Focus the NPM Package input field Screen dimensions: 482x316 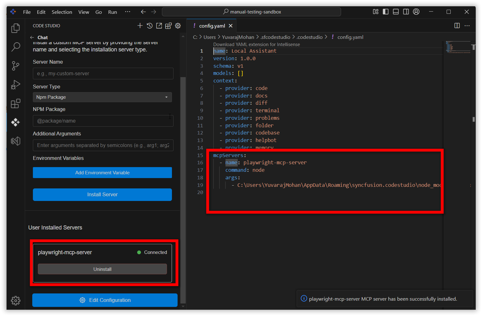tap(103, 121)
